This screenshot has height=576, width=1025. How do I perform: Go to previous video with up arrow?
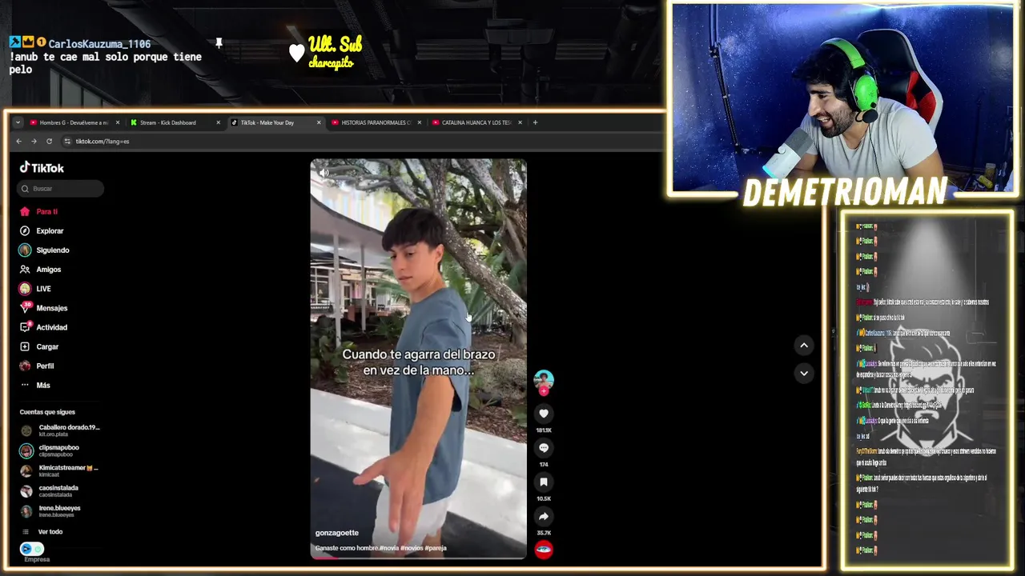tap(804, 346)
